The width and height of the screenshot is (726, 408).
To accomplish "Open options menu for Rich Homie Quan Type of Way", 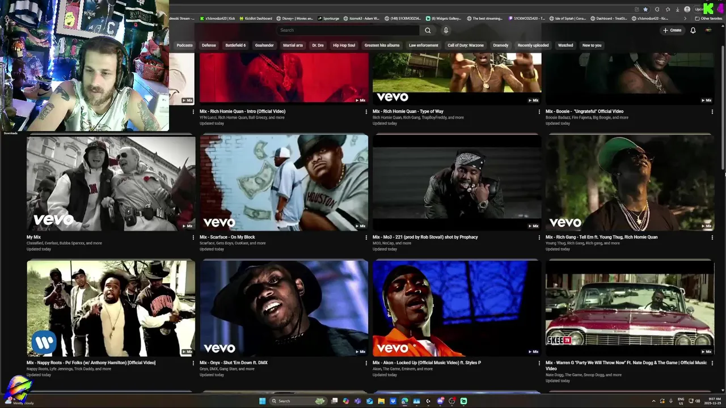I will [x=539, y=112].
